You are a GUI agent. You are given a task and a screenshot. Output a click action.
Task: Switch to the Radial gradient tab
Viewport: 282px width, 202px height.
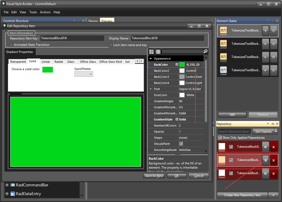(59, 61)
